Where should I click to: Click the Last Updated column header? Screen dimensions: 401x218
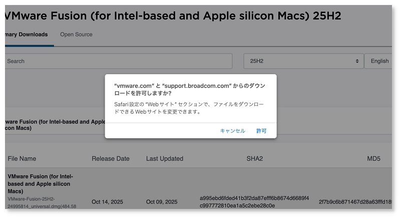click(x=165, y=159)
